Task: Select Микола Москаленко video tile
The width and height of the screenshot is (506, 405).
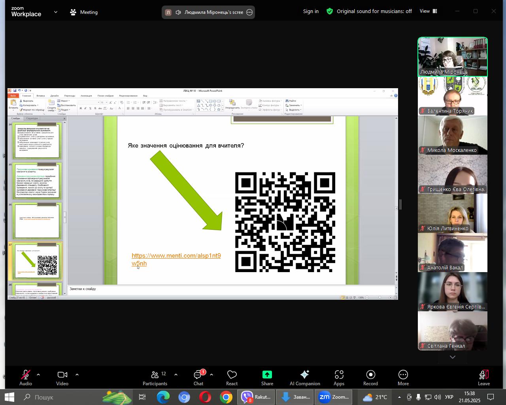Action: coord(453,135)
